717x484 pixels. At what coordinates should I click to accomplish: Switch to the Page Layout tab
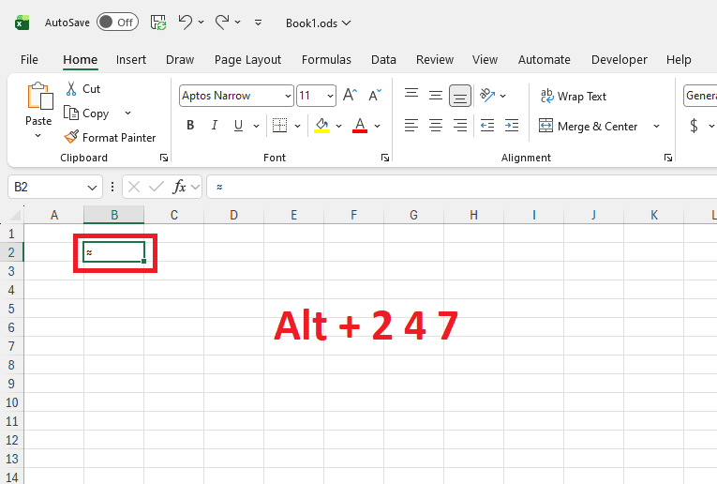click(247, 60)
